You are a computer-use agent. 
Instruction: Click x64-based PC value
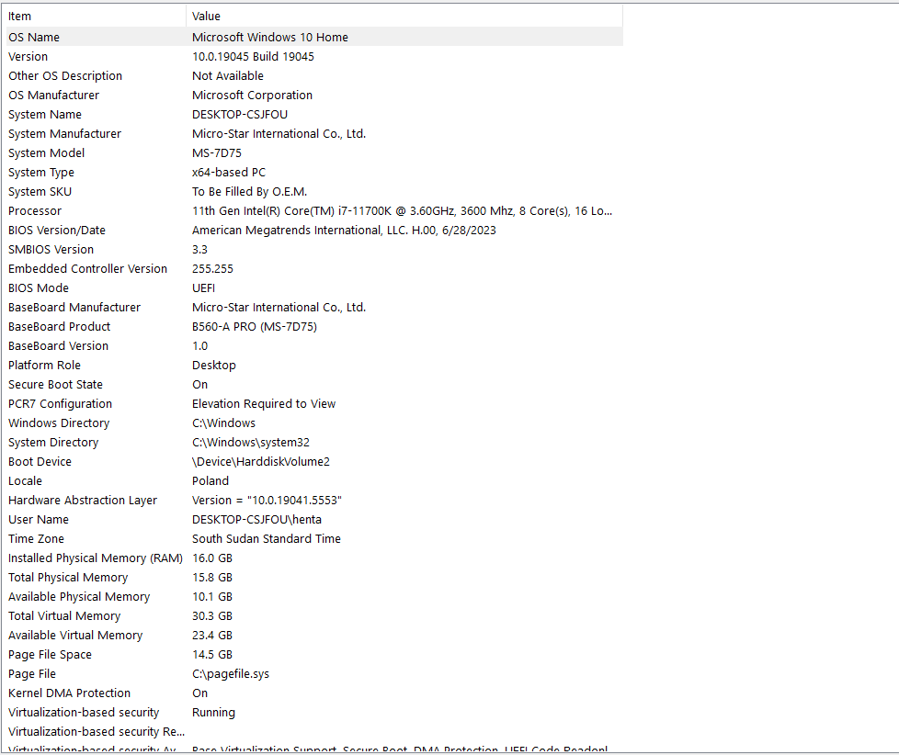coord(229,173)
